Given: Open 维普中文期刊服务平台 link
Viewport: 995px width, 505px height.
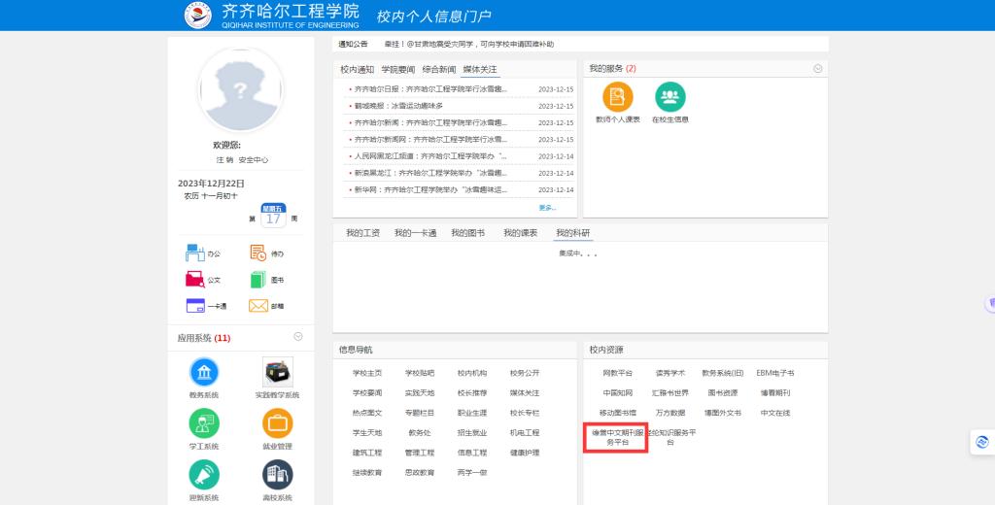Looking at the screenshot, I should 617,437.
